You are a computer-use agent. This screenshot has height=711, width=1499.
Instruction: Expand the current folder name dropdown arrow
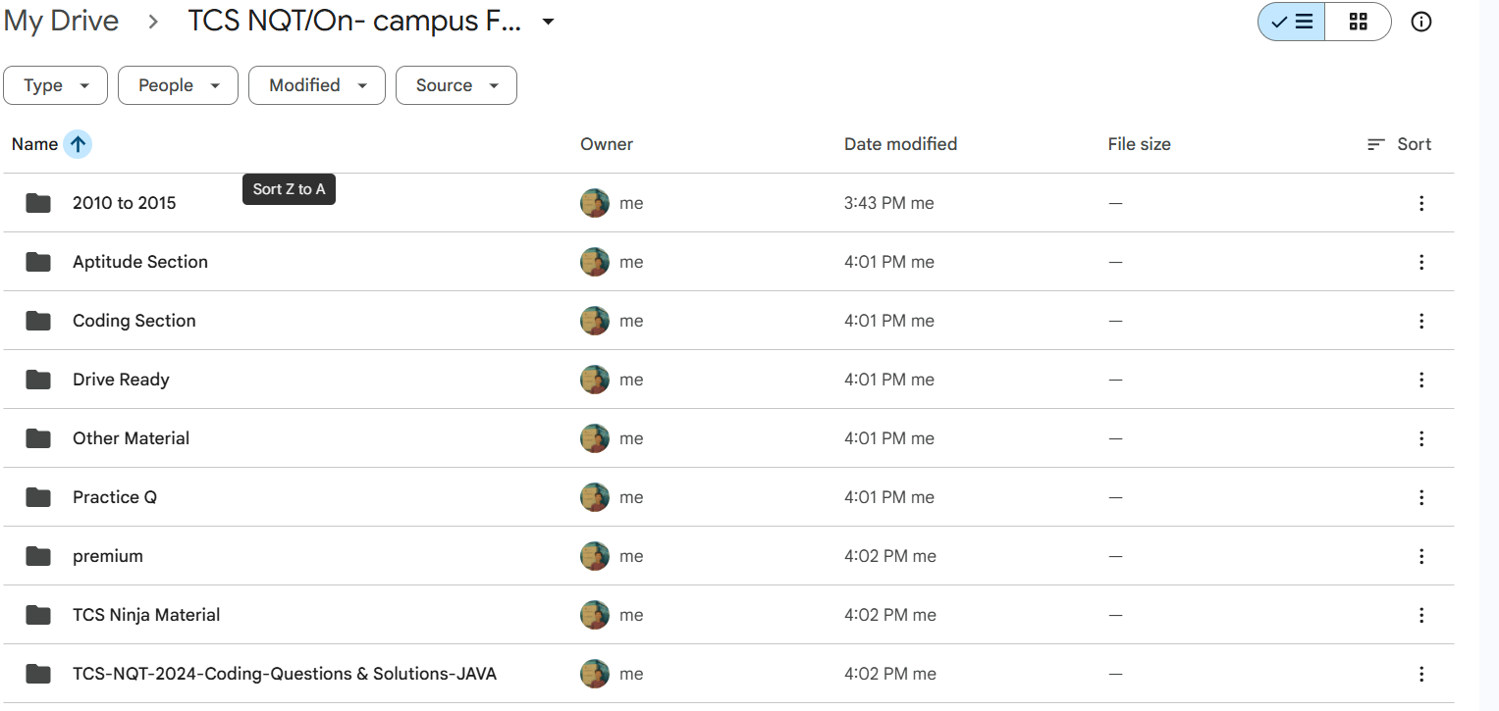549,22
